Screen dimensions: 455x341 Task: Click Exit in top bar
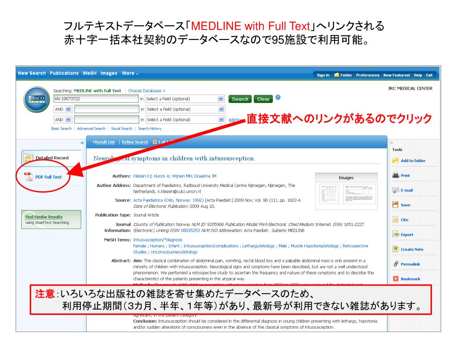429,75
